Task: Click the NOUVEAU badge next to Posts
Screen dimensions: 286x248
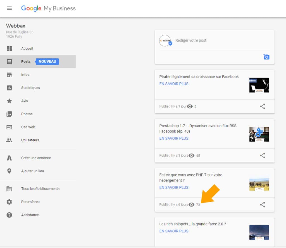Action: pyautogui.click(x=47, y=62)
